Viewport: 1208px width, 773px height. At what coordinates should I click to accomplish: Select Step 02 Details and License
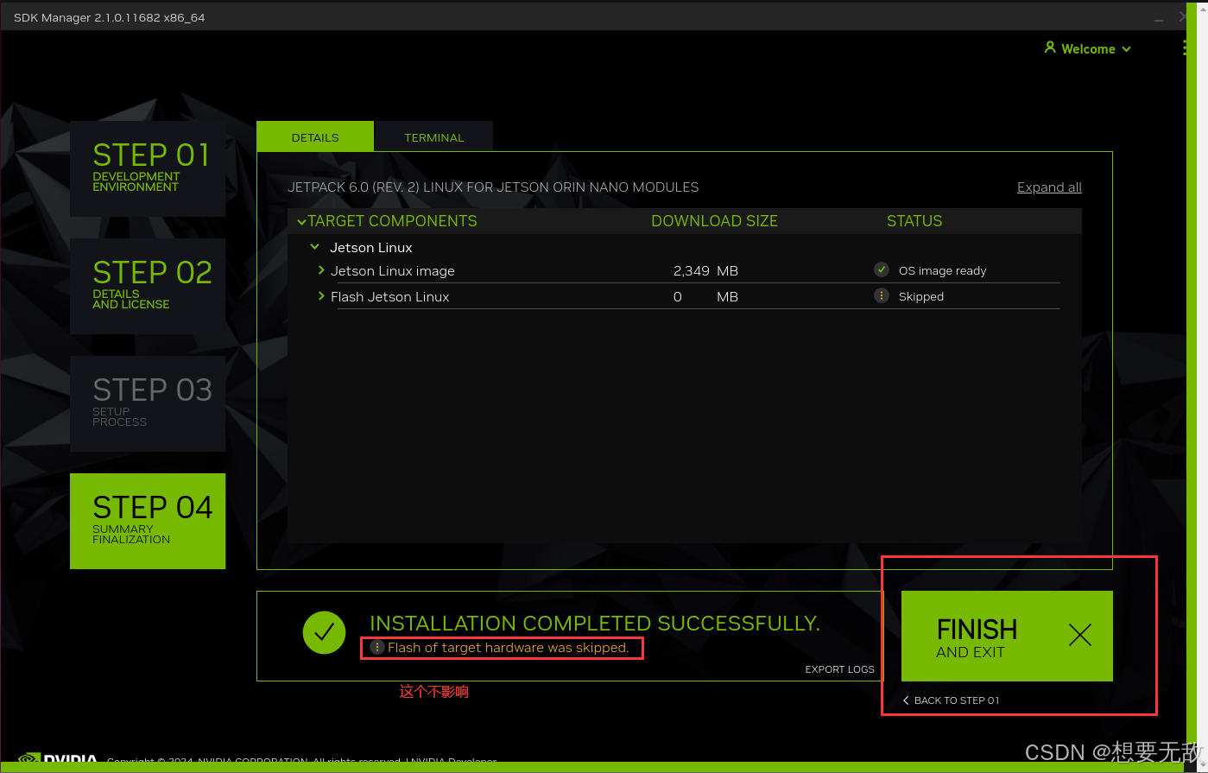click(x=148, y=286)
